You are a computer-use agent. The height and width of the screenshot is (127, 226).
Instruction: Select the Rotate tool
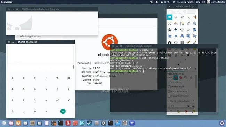tap(195, 30)
